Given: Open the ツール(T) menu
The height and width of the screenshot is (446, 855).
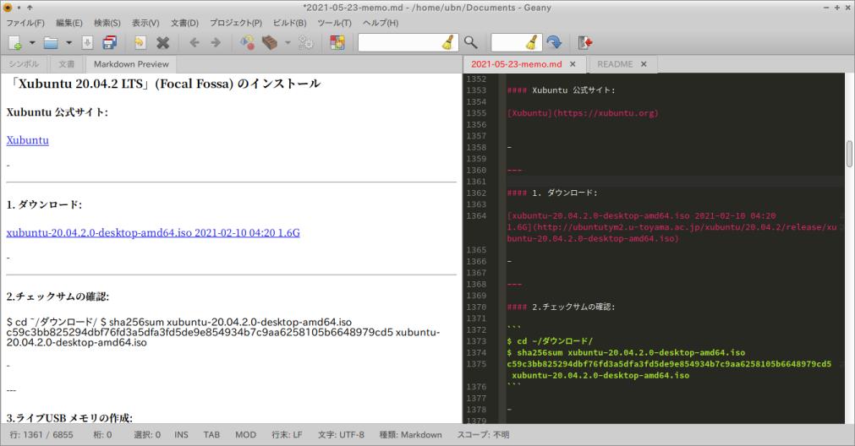Looking at the screenshot, I should [x=334, y=23].
